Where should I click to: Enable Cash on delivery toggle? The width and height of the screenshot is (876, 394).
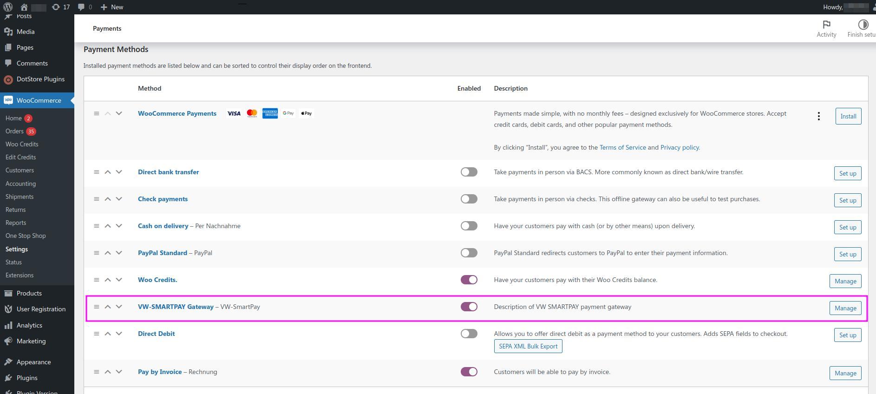pos(469,226)
